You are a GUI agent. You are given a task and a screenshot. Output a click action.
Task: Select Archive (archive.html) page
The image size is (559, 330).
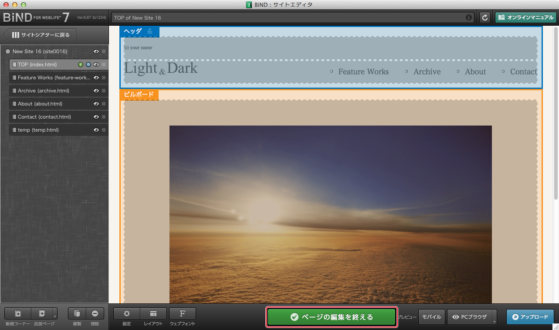pos(59,91)
